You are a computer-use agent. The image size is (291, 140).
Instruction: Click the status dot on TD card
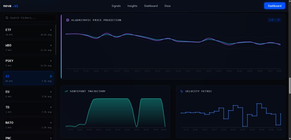point(51,107)
